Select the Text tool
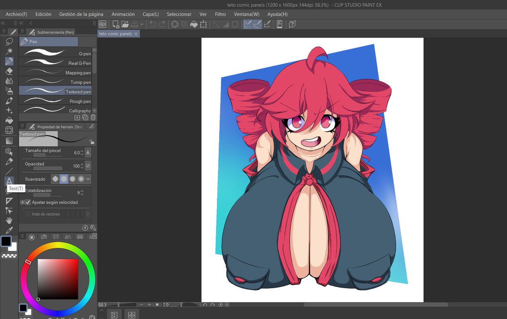Viewport: 507px width, 319px height. 9,180
